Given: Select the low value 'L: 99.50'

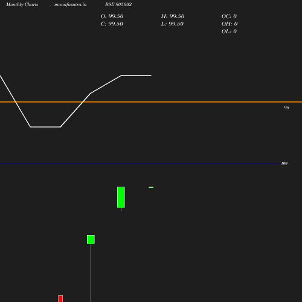Looking at the screenshot, I should click(x=172, y=24).
